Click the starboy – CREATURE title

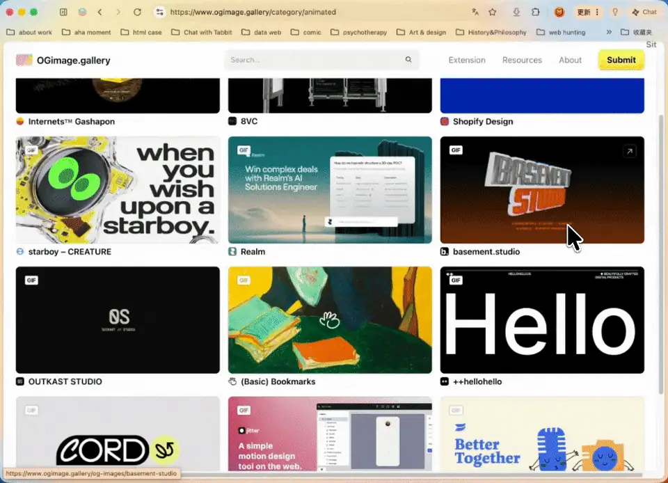point(70,252)
